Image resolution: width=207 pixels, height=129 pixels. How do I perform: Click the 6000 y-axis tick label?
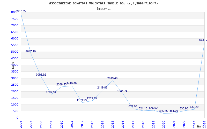15,38
